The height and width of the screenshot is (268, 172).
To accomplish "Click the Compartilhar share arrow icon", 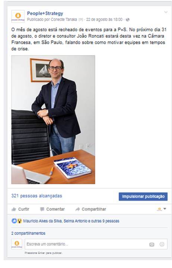I will (x=77, y=209).
